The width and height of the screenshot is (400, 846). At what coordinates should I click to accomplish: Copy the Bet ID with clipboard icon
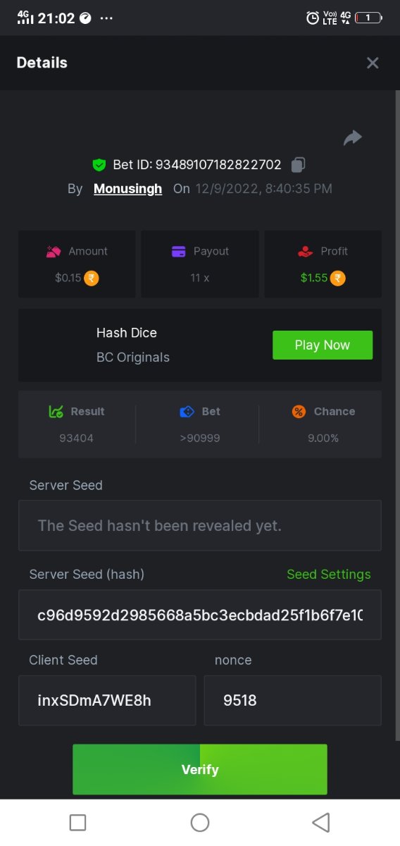(298, 165)
